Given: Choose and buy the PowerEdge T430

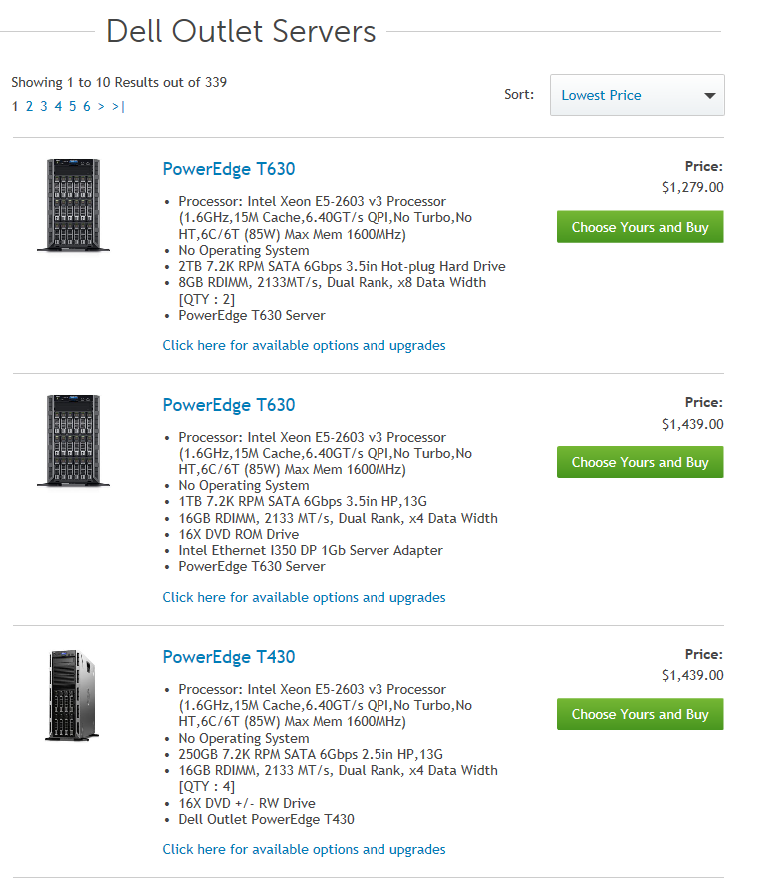Looking at the screenshot, I should [x=640, y=714].
